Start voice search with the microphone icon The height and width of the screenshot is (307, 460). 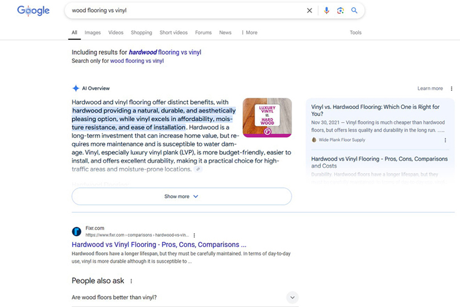(x=326, y=10)
